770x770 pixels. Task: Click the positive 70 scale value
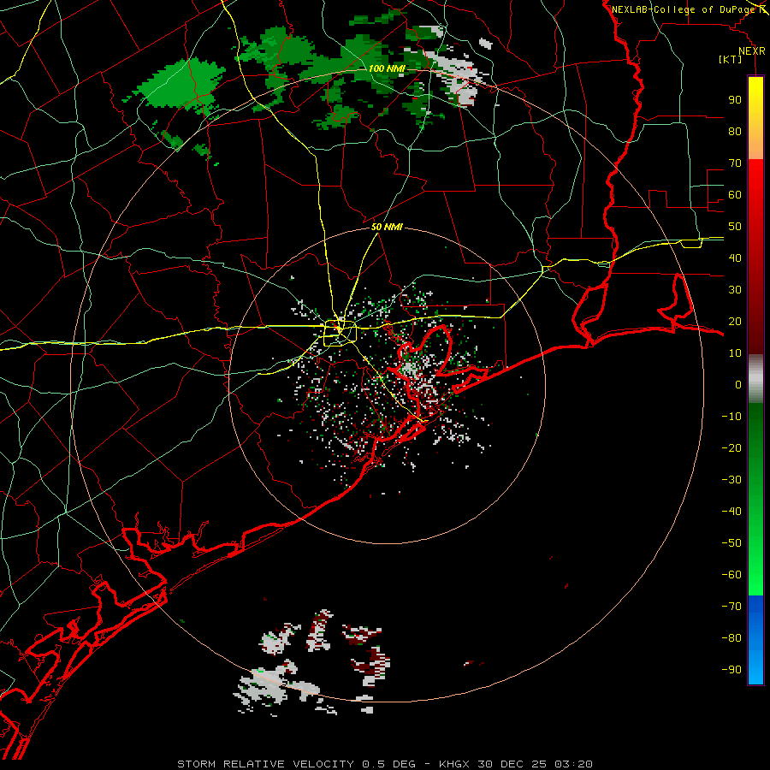(x=735, y=163)
